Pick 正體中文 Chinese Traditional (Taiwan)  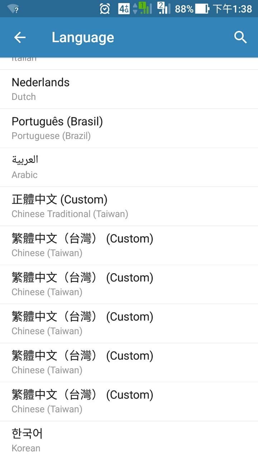tap(129, 206)
